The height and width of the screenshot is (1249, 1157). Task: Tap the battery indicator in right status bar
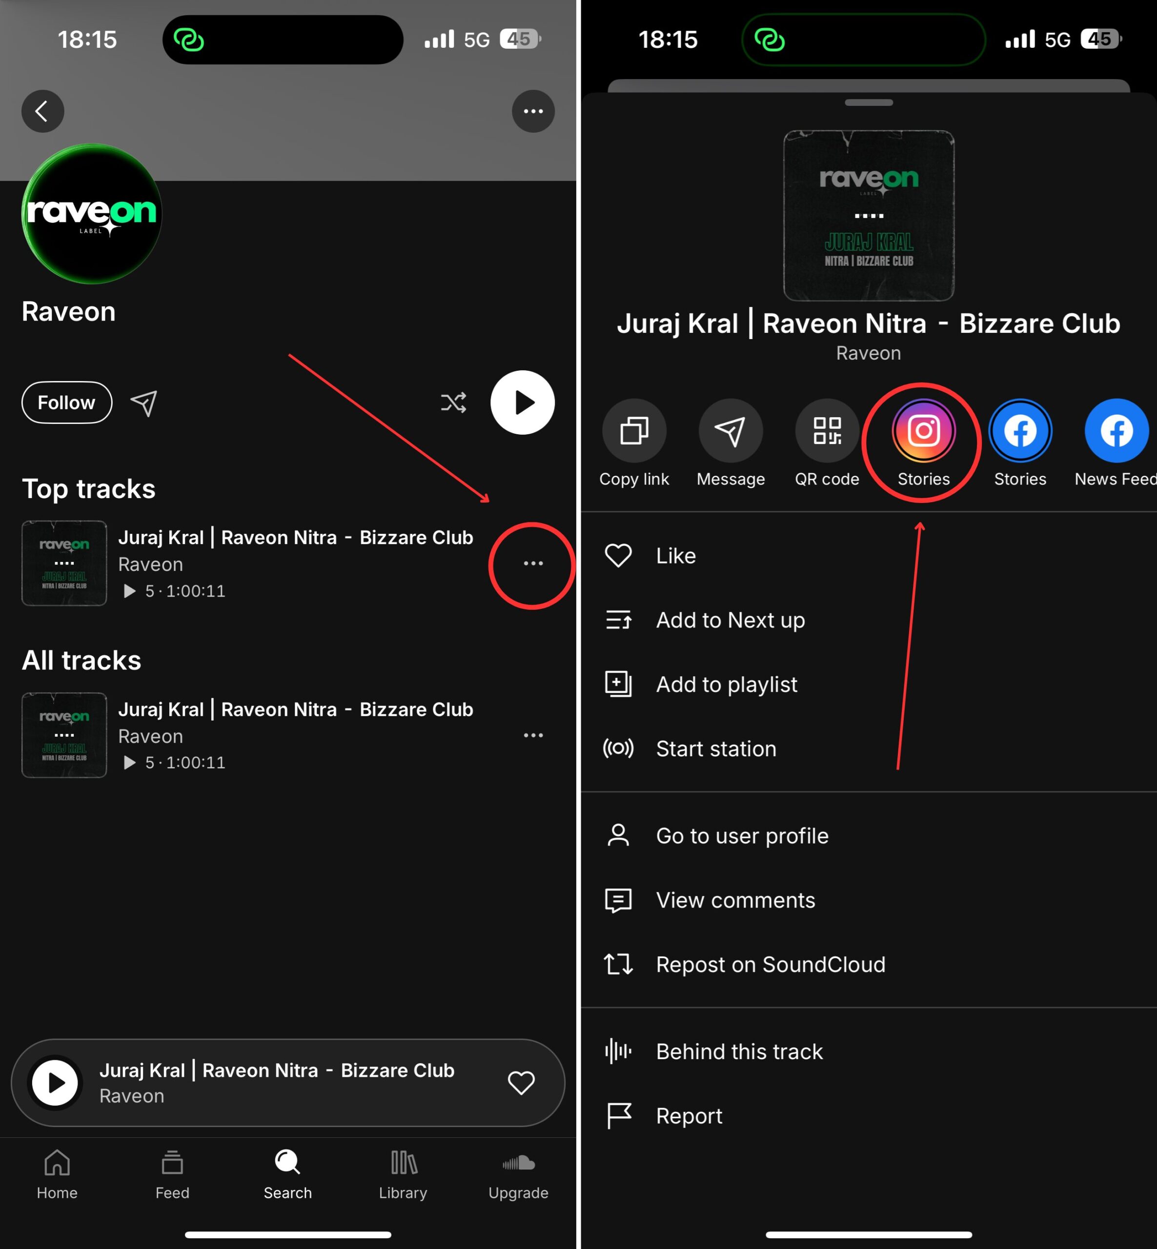(x=1102, y=40)
